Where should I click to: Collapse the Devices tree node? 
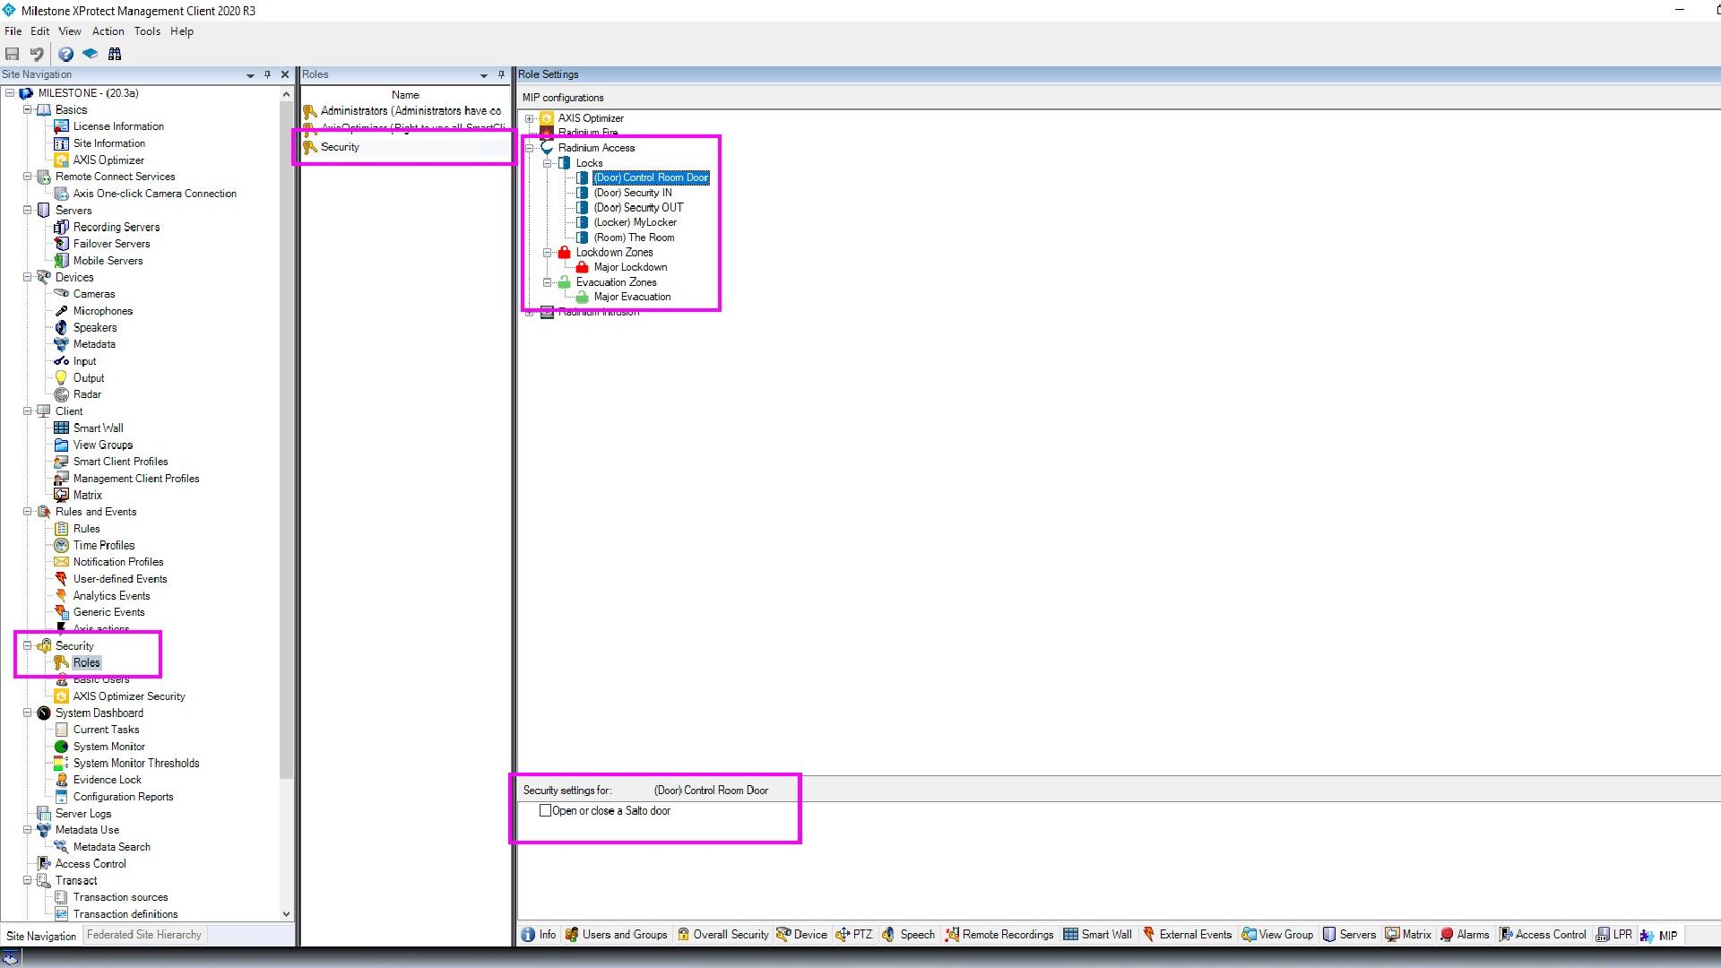27,278
